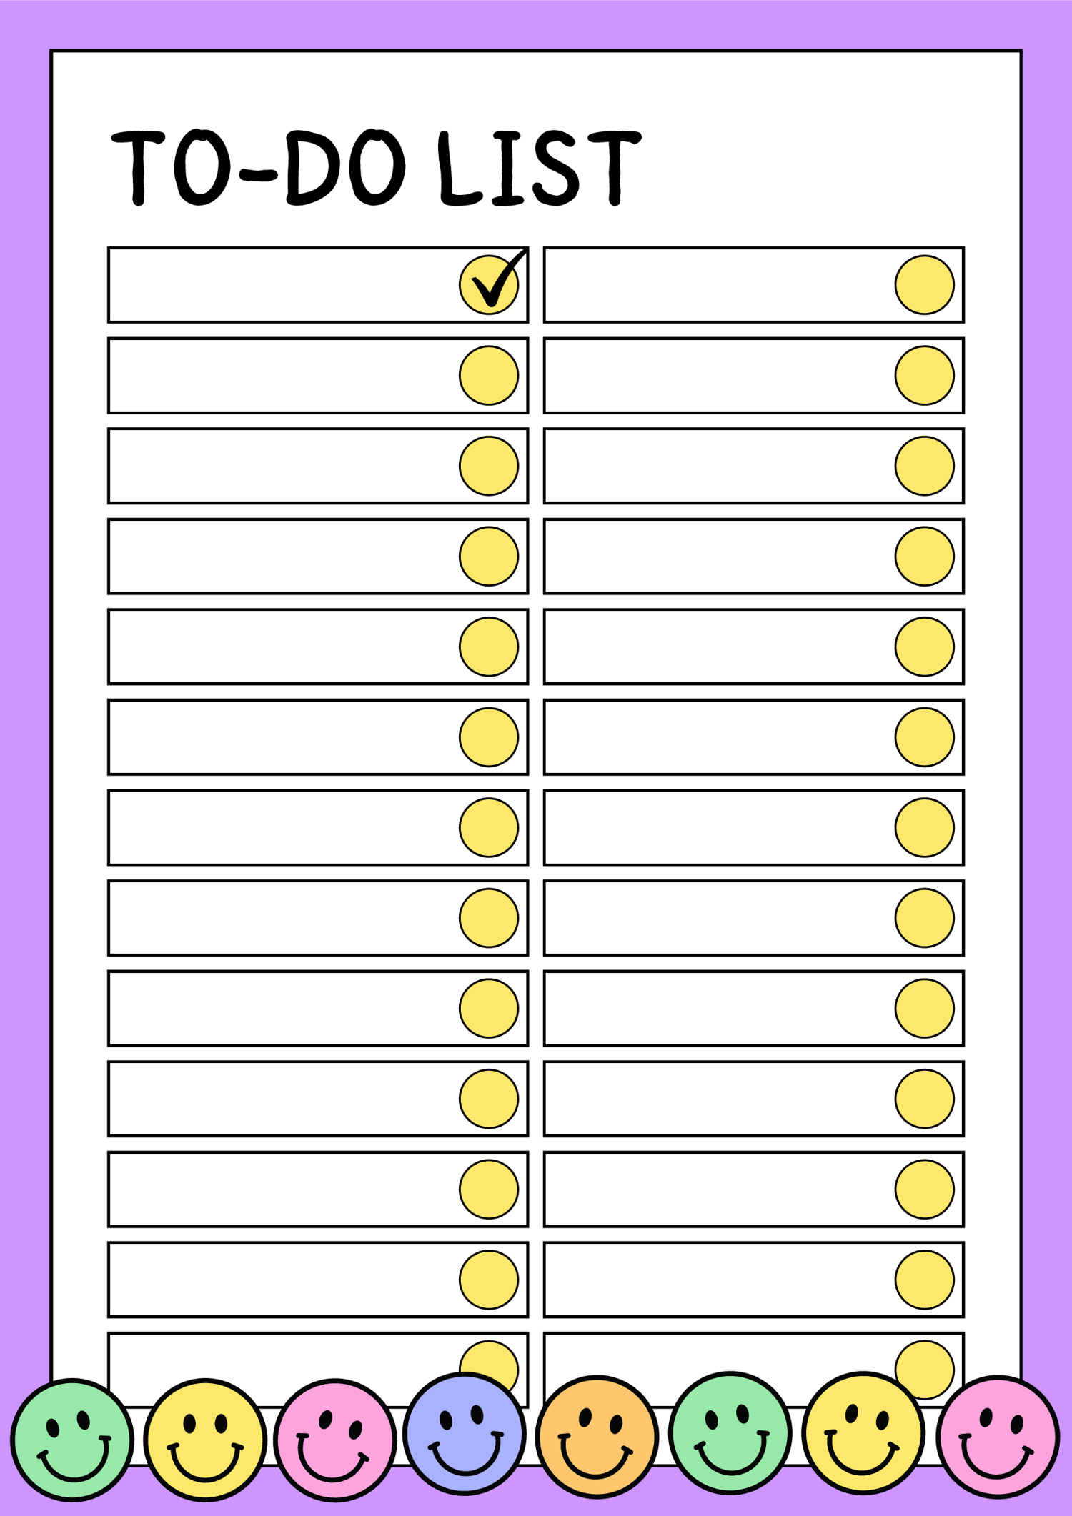1072x1516 pixels.
Task: Click inside the first left task row
Action: [318, 285]
